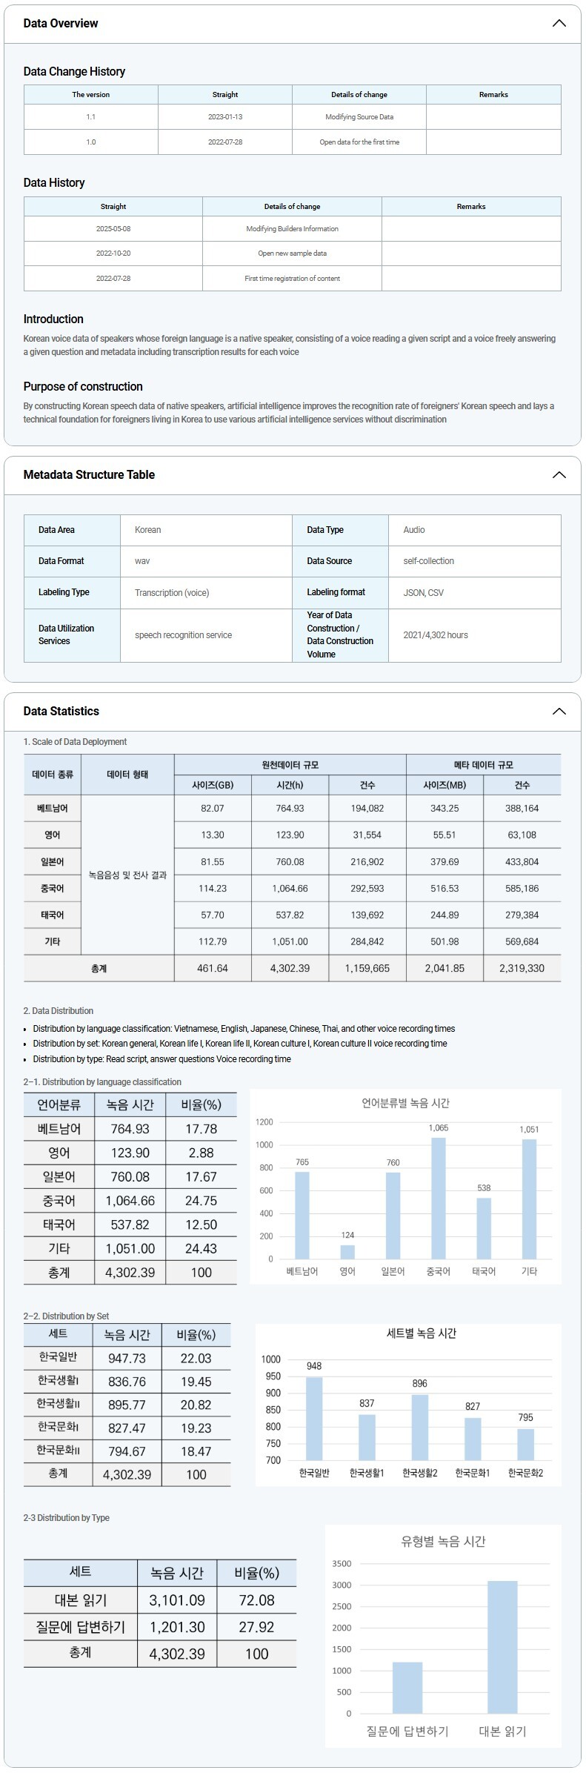Select version 1.1 in Data Change History
Image resolution: width=586 pixels, height=1773 pixels.
pyautogui.click(x=90, y=117)
